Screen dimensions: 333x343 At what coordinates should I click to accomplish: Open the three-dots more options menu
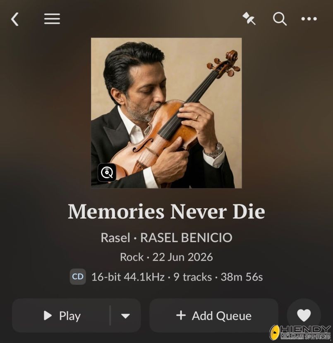(309, 19)
